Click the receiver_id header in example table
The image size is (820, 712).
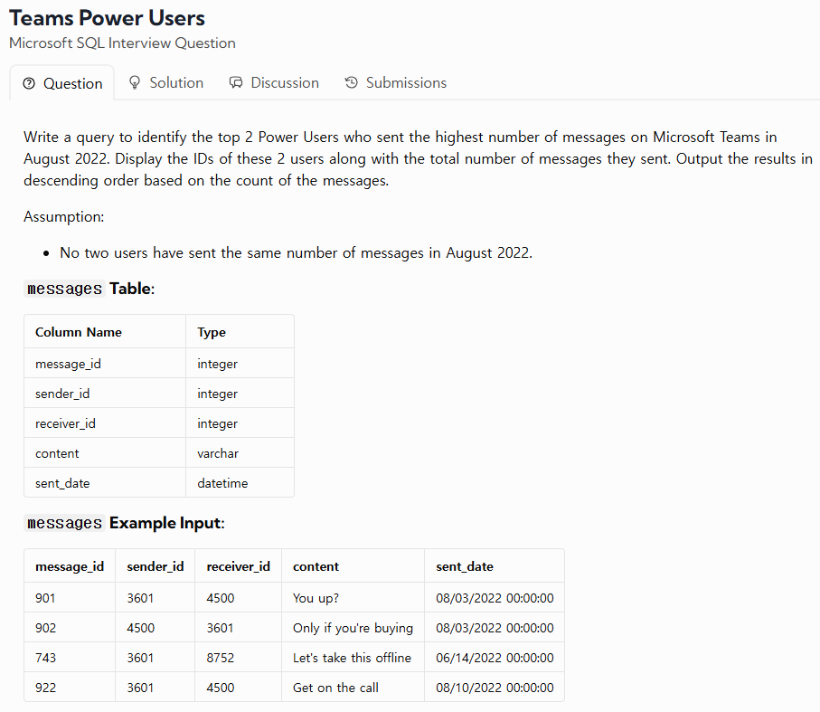pos(239,566)
